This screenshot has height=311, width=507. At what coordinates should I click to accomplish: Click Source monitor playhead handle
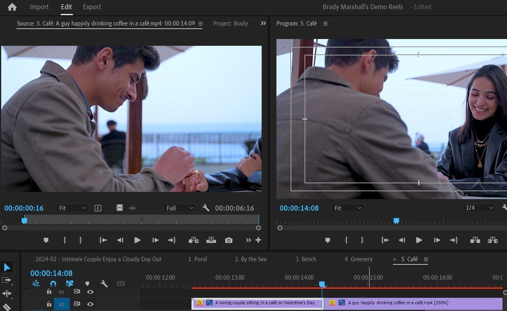24,220
